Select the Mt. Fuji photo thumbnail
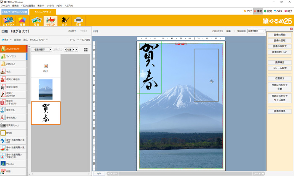294x176 pixels. [x=45, y=89]
